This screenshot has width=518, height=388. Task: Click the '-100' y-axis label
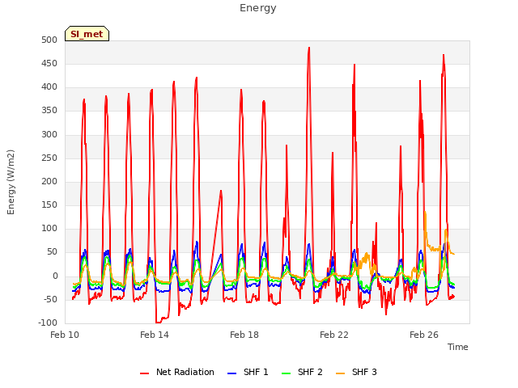pos(48,323)
